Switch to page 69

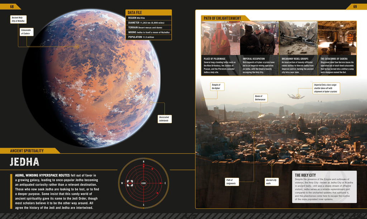355,6
